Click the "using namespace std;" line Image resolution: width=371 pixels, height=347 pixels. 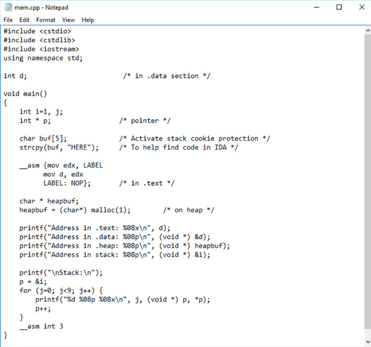point(43,58)
